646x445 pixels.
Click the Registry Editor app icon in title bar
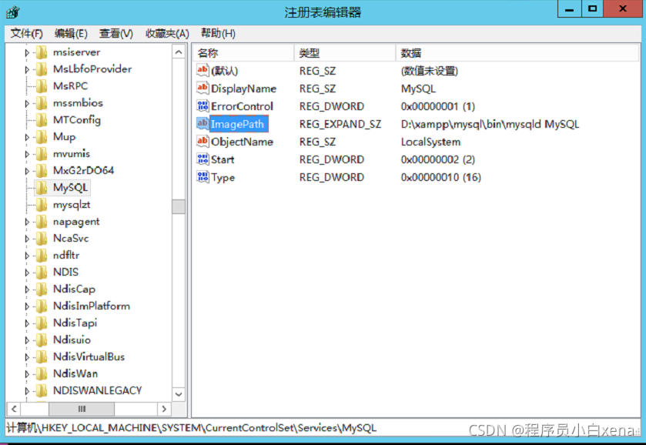click(x=13, y=12)
